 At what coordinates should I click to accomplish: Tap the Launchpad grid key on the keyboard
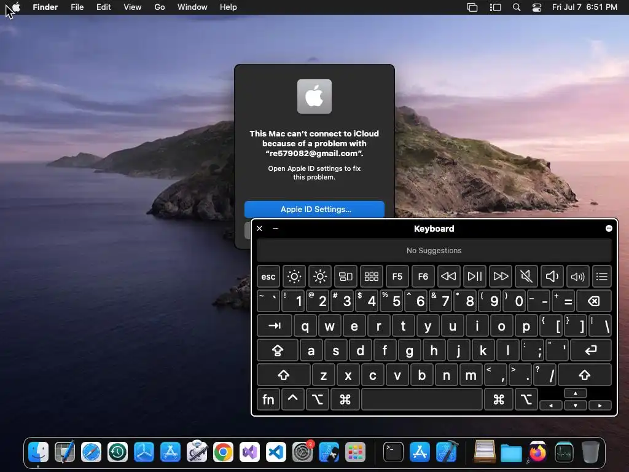[372, 277]
